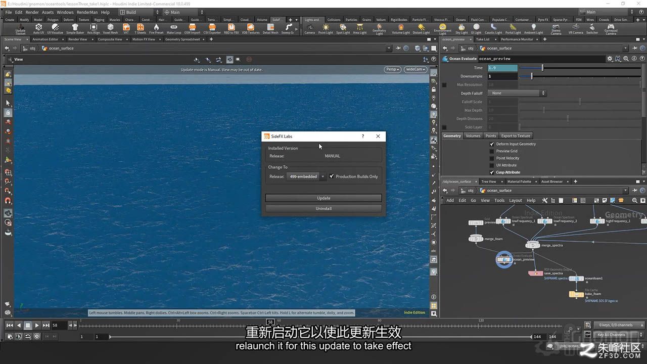This screenshot has width=647, height=364.
Task: Click the Update button in SideFX Labs
Action: point(323,198)
